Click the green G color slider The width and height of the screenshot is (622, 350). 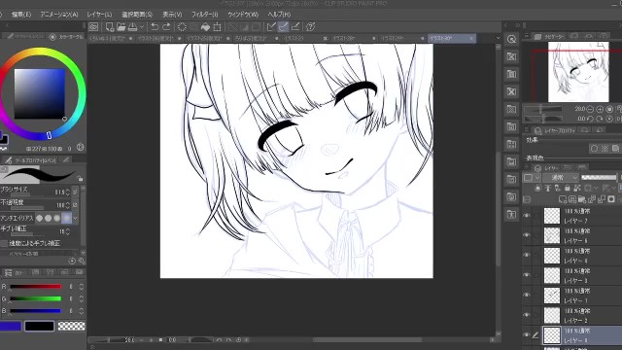tap(35, 298)
